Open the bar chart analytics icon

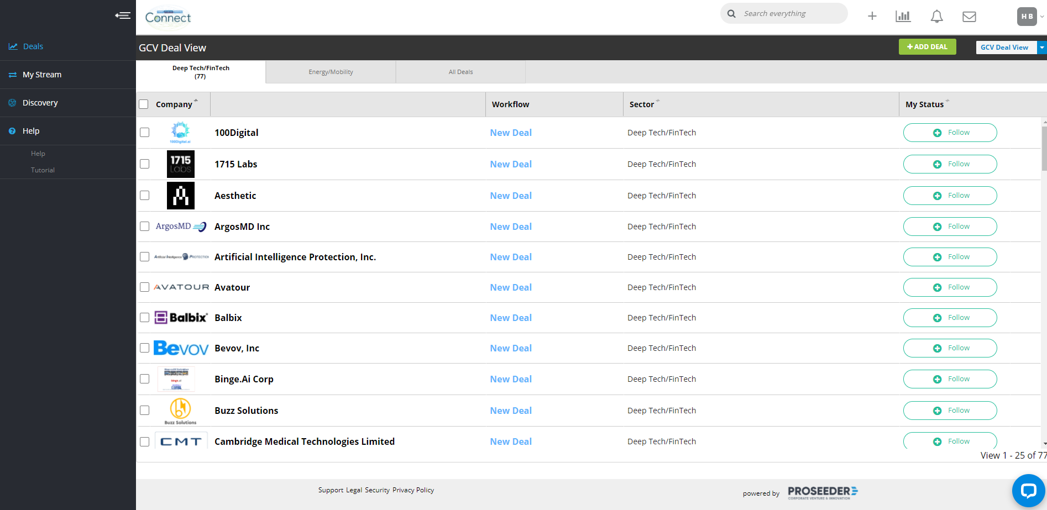click(x=903, y=17)
